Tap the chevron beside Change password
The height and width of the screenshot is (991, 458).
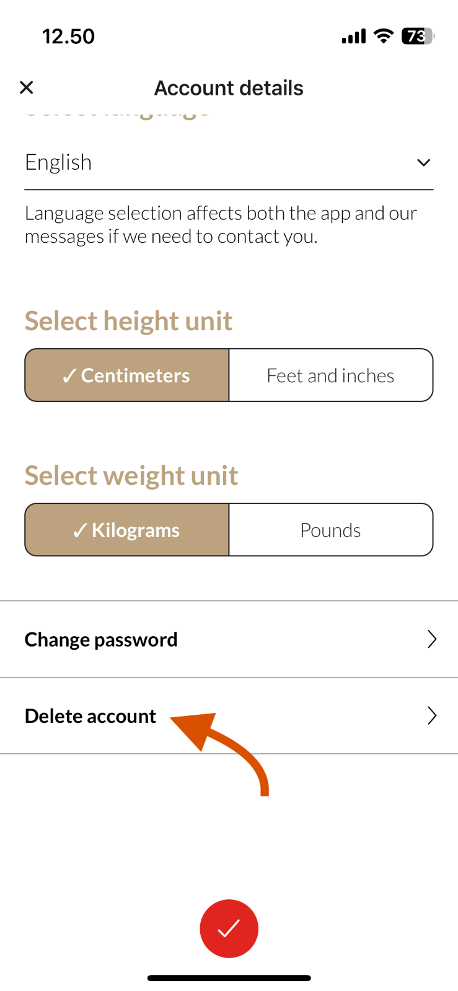[x=432, y=639]
